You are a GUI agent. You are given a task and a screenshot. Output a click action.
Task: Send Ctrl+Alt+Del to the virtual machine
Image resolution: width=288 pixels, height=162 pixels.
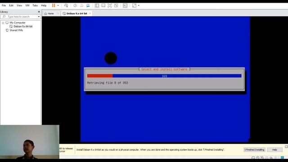pos(66,5)
